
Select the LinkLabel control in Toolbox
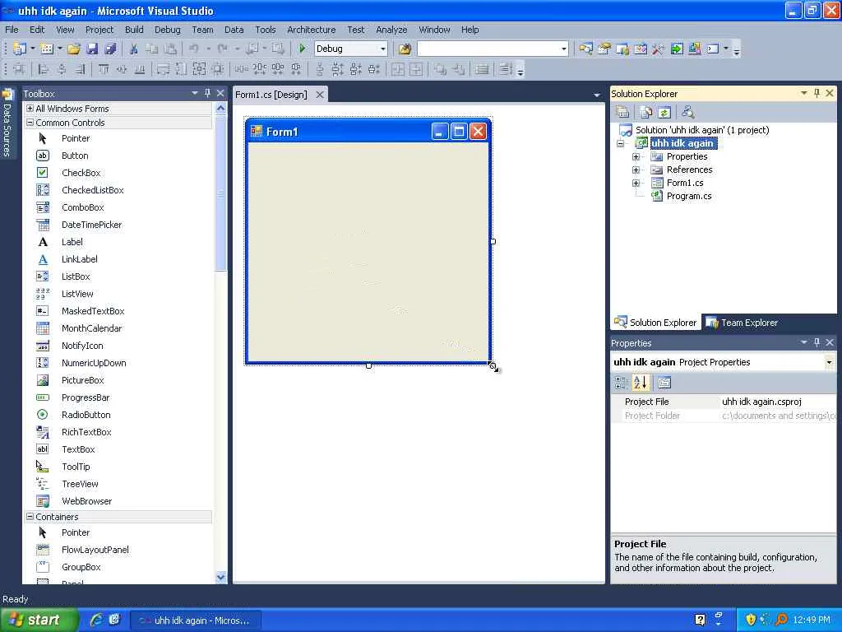tap(80, 259)
